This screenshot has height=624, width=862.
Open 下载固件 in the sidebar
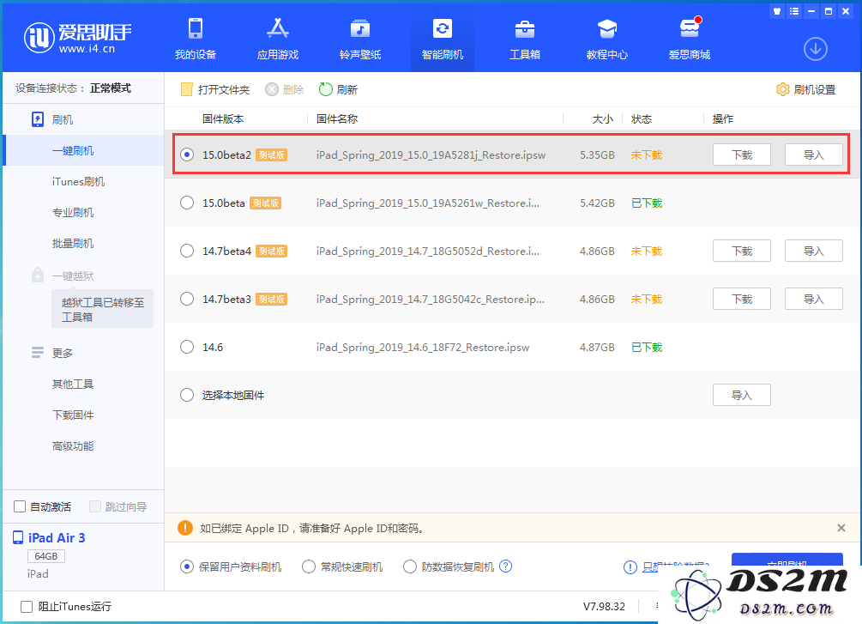73,415
